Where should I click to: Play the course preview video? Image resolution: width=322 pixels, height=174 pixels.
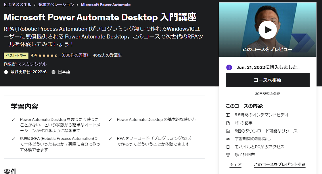click(267, 30)
